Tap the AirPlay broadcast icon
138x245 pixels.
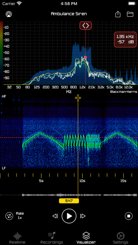[x=9, y=14]
